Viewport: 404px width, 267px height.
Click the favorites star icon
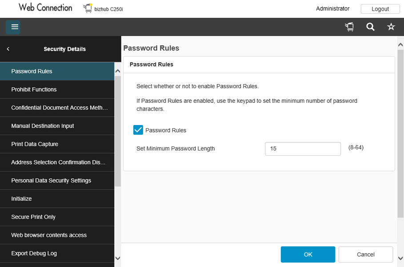pyautogui.click(x=391, y=27)
